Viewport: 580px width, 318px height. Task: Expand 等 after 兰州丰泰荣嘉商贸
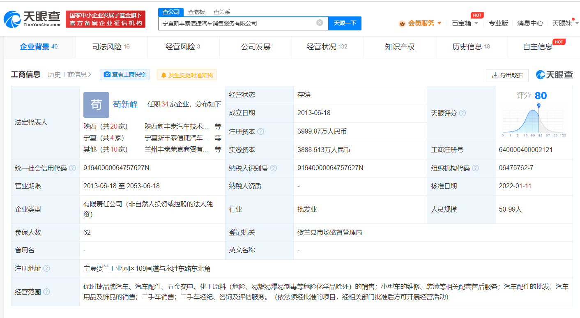[218, 150]
